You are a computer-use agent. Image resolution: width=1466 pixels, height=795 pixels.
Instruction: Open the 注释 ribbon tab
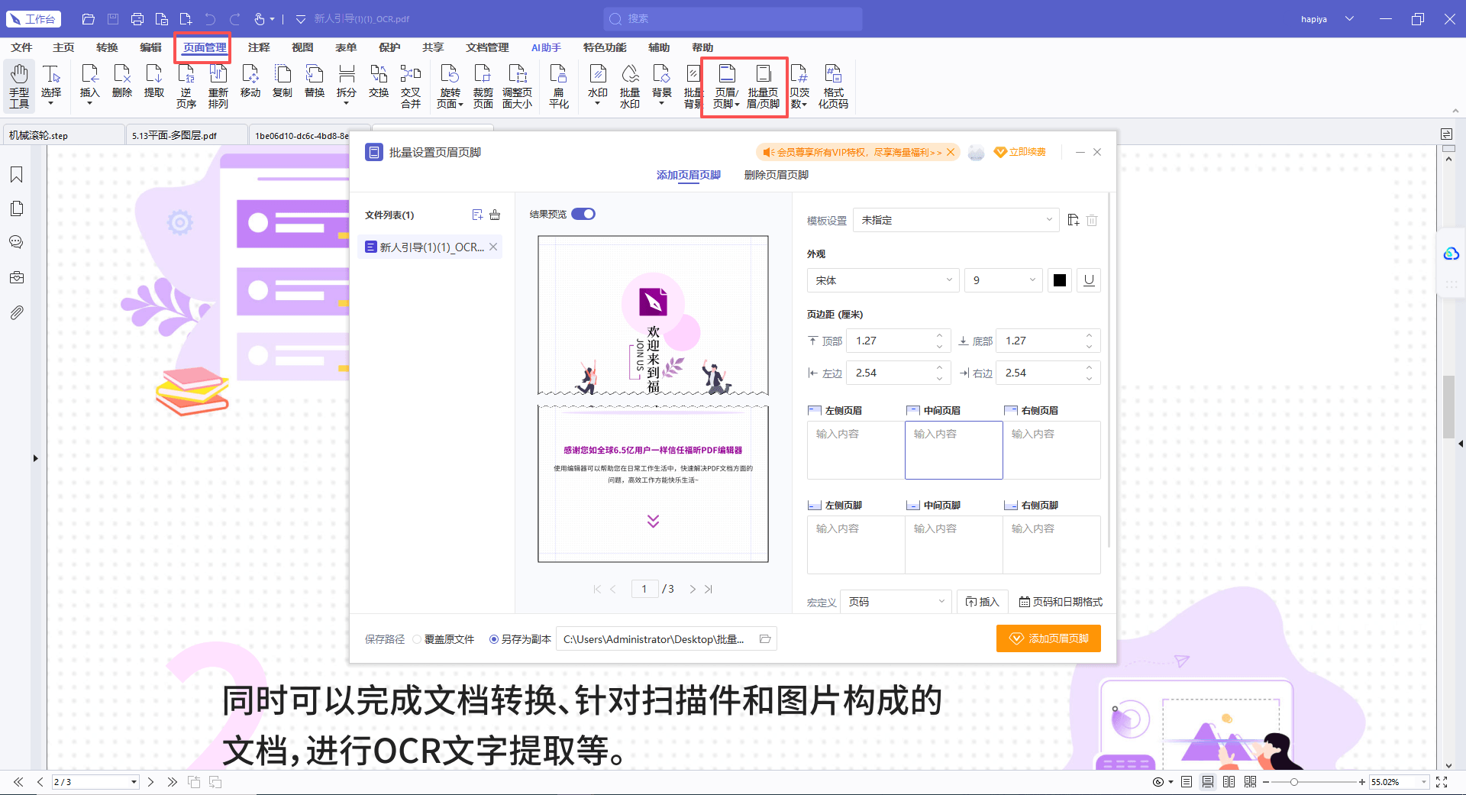click(259, 47)
